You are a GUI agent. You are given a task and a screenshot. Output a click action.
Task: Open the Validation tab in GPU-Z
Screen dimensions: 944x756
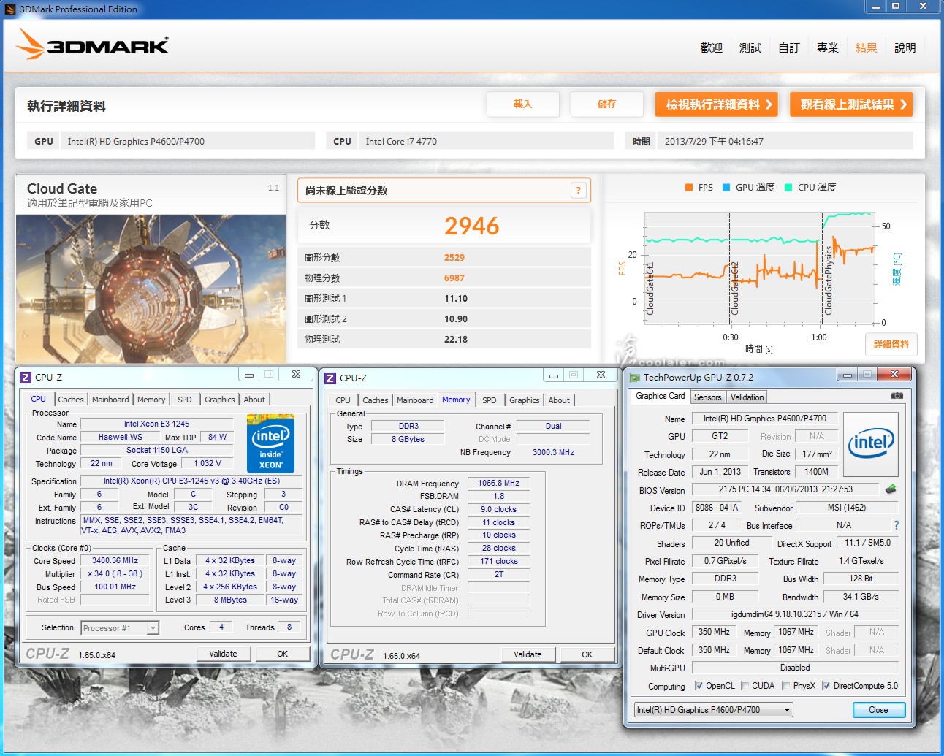[x=747, y=397]
